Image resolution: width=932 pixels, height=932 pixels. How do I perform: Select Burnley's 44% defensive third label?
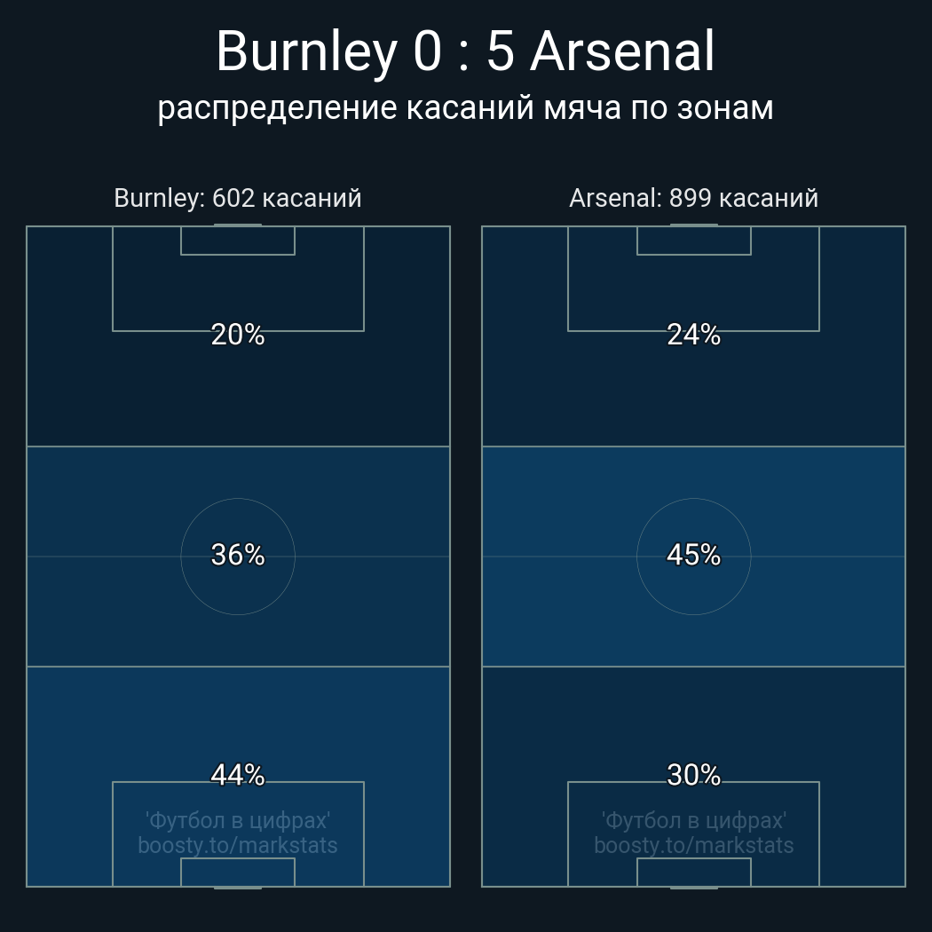238,775
